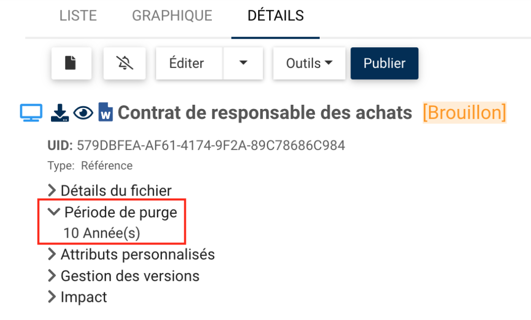531x320 pixels.
Task: Click the download file icon
Action: [x=59, y=113]
